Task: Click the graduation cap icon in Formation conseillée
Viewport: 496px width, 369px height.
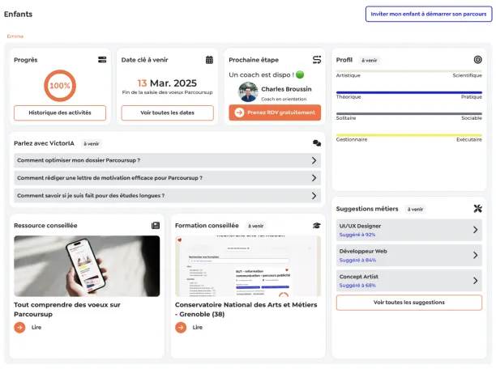Action: tap(317, 225)
